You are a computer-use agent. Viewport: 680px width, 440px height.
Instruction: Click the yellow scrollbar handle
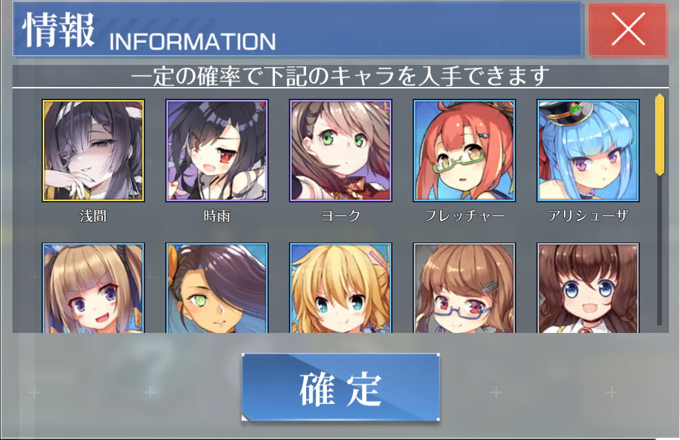point(660,135)
